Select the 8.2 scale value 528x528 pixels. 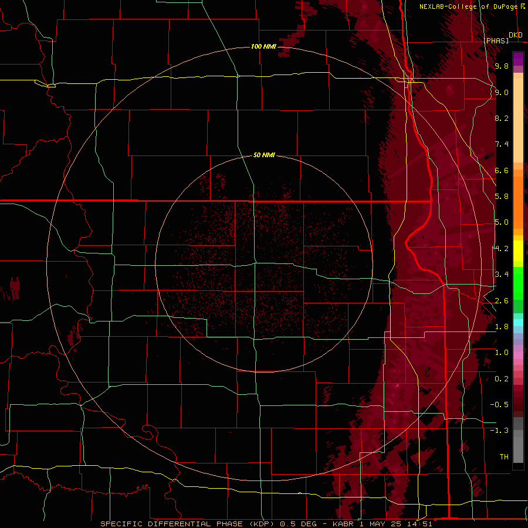pos(502,118)
